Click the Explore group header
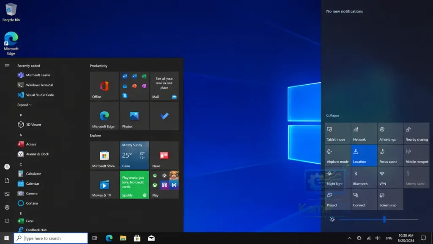Screen dimensions: 433x244 point(95,136)
